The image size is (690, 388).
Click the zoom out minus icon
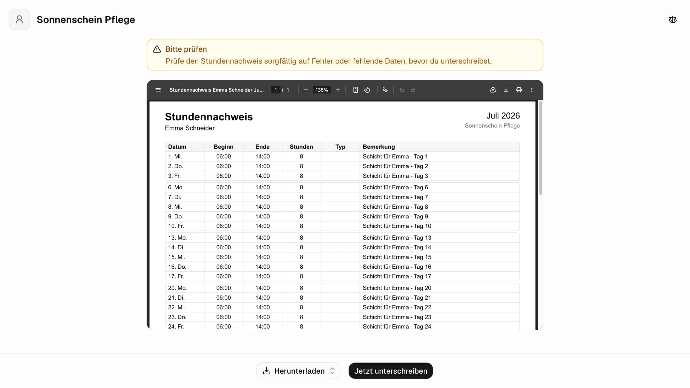pos(305,90)
